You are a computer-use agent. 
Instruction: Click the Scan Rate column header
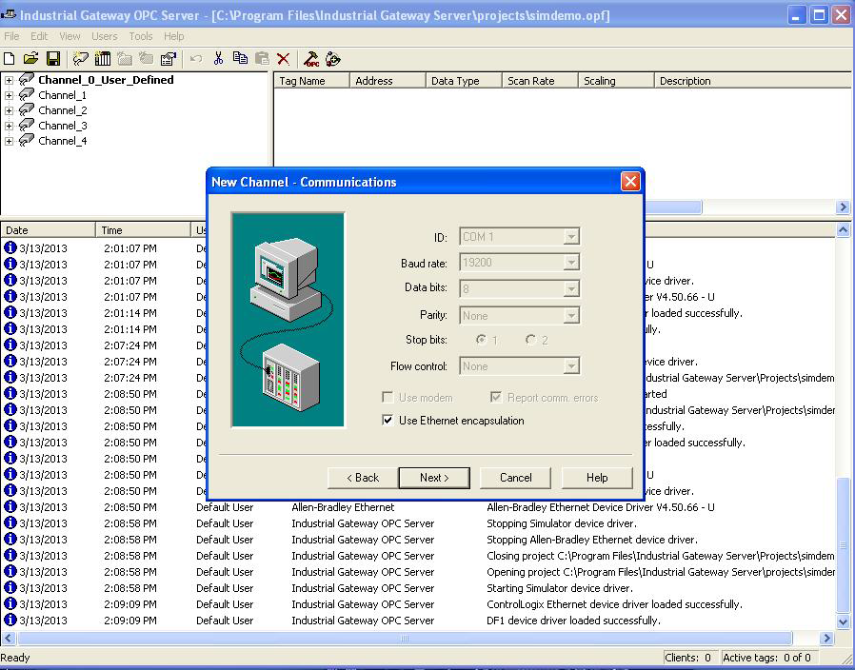click(x=540, y=81)
